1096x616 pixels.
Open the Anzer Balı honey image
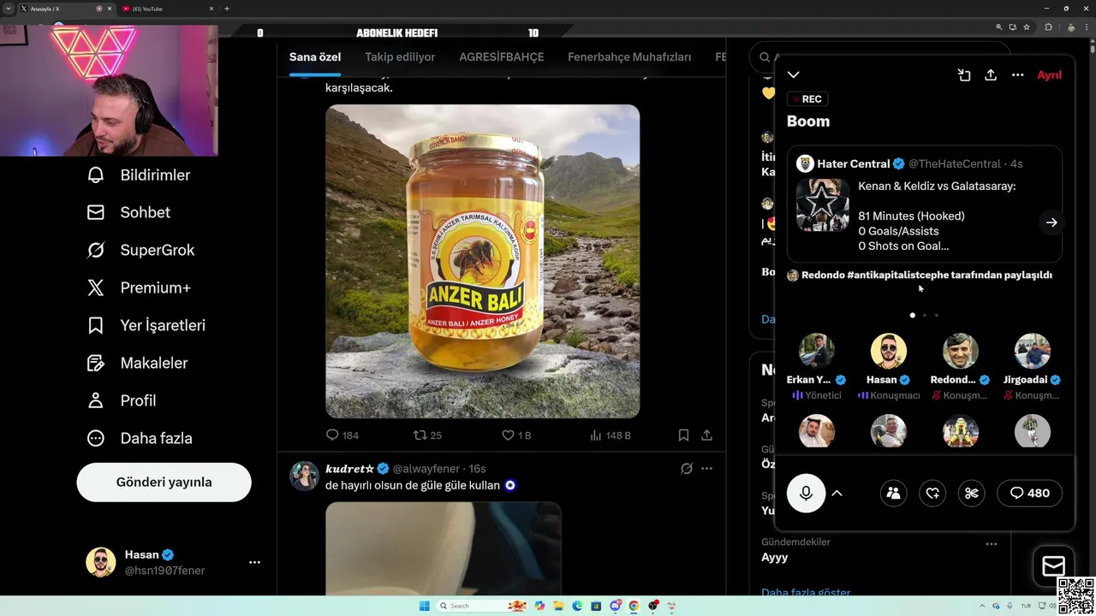pos(482,261)
